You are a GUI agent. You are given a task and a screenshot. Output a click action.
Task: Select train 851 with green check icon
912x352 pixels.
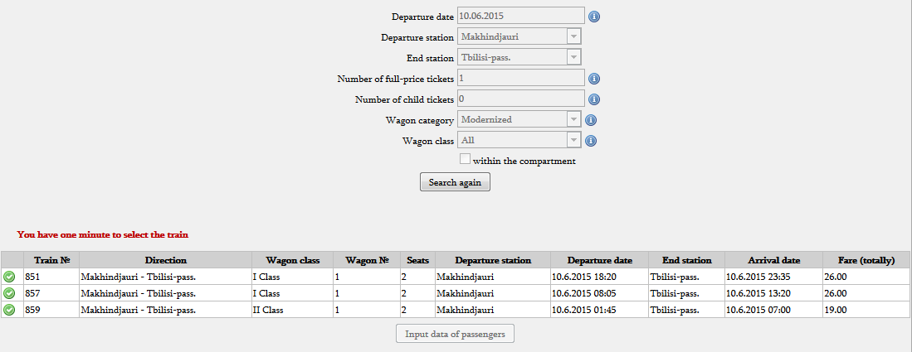[x=9, y=277]
